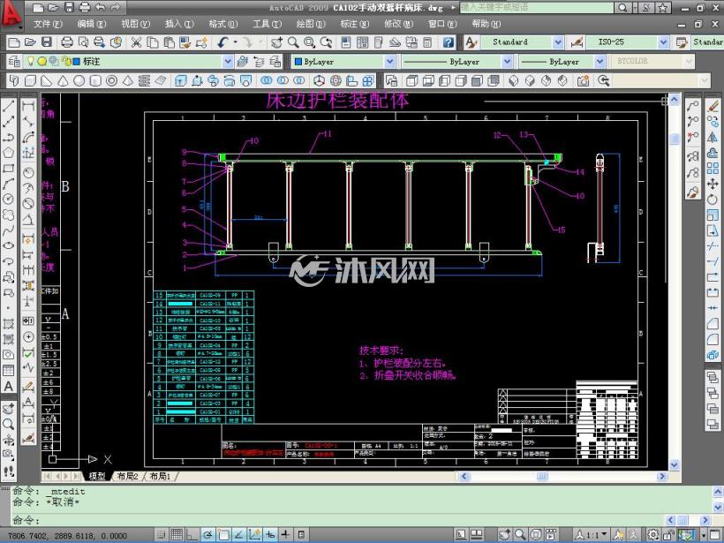The image size is (724, 543).
Task: Select the Zoom Realtime magnifier icon
Action: click(293, 42)
